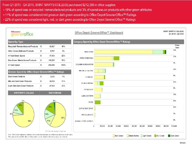Select the Meets Norms legend swatch
Image resolution: width=192 pixels, height=144 pixels.
click(x=127, y=136)
